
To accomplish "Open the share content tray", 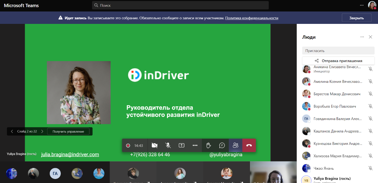I will 181,145.
